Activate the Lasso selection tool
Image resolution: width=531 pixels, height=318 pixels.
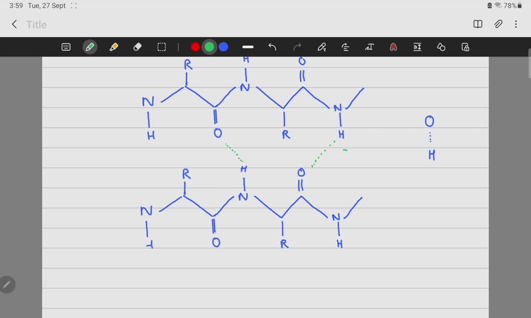tap(161, 47)
